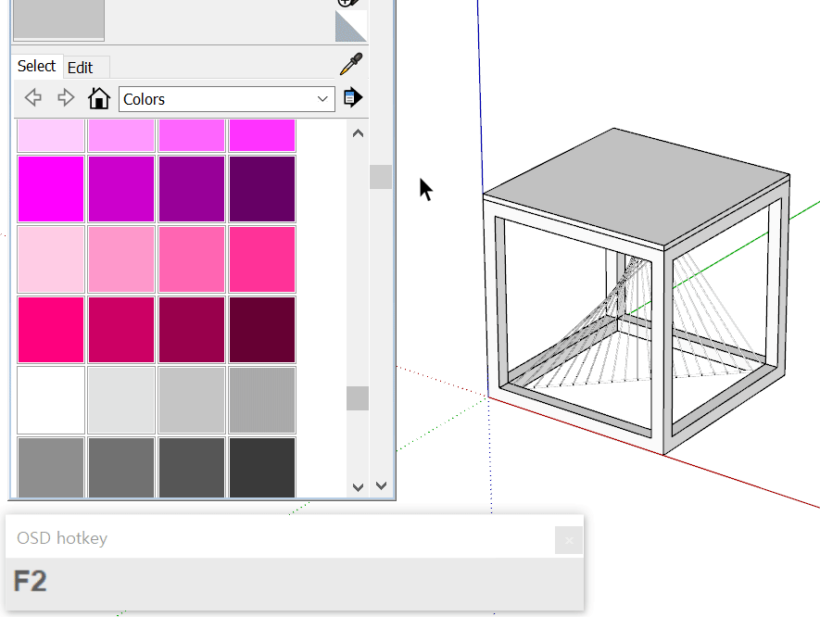The height and width of the screenshot is (617, 820).
Task: Switch to the Edit tab
Action: [x=80, y=68]
